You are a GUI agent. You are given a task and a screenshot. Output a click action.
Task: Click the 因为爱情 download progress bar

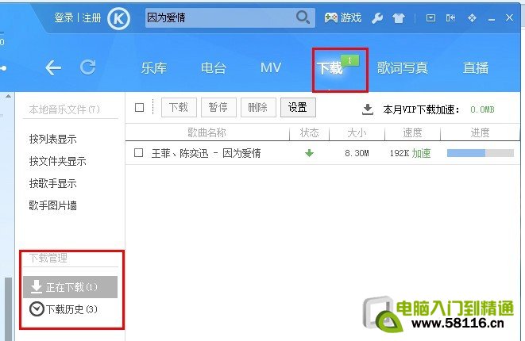(481, 153)
